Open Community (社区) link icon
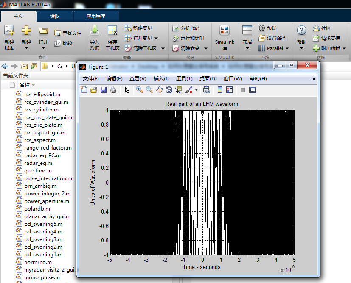Screen dimensions: 351x283 click(316, 28)
